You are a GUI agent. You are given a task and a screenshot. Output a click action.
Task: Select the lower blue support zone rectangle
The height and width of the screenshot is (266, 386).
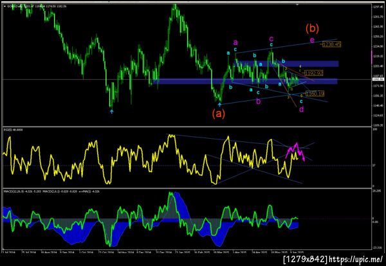[244, 81]
